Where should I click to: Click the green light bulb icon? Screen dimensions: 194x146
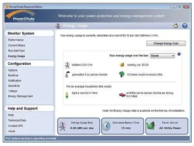[x=67, y=95]
